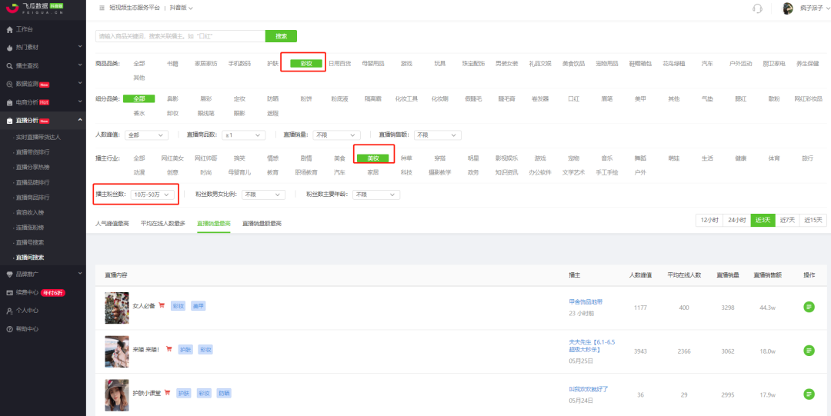Click the 年付6折 badge

(x=53, y=292)
